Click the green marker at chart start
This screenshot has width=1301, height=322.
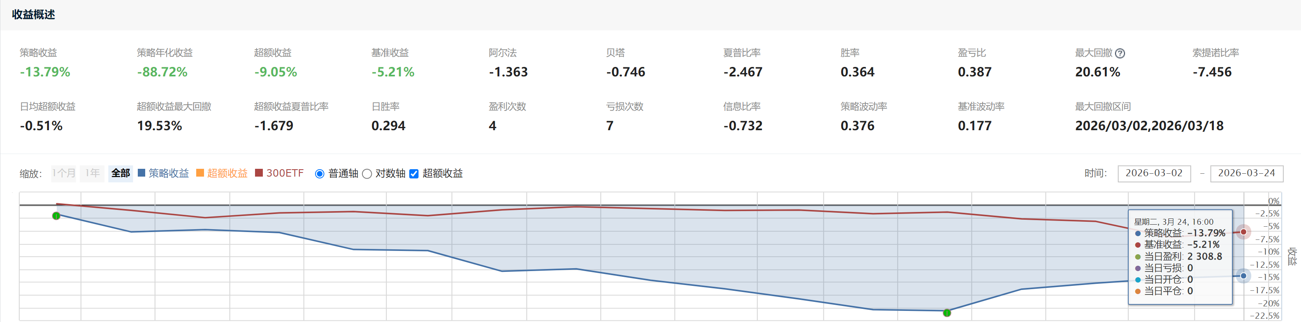click(56, 216)
